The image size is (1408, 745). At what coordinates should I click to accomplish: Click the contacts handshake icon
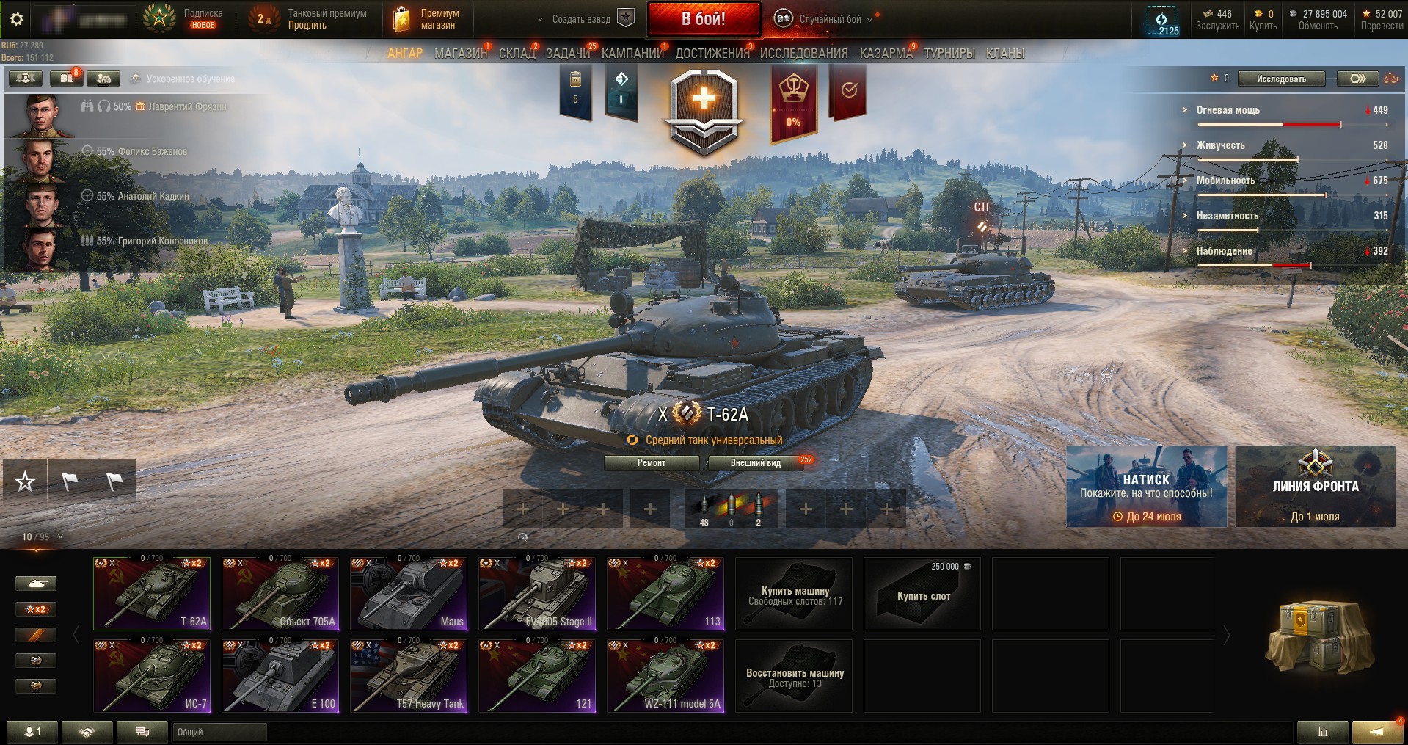[x=87, y=732]
